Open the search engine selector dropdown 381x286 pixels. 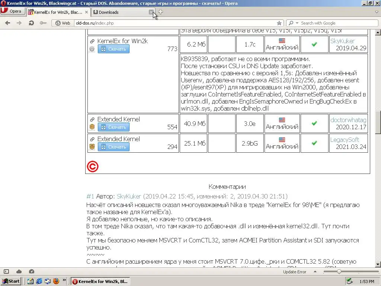294,23
